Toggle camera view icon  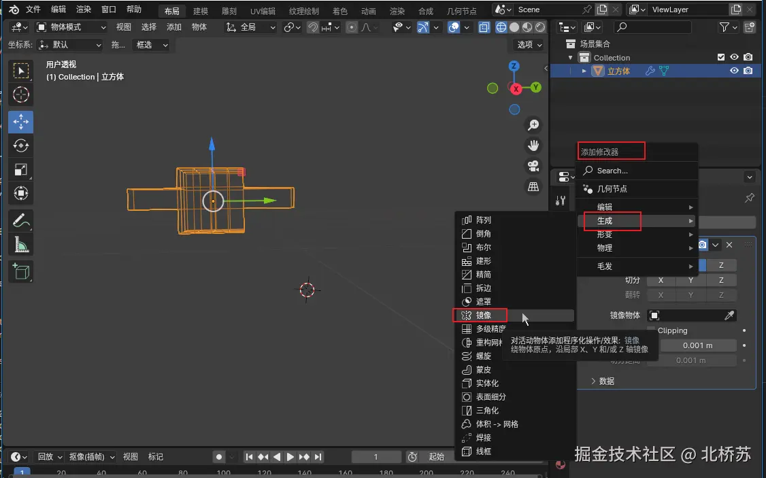point(533,166)
